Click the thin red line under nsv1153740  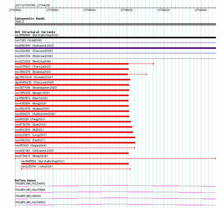[76, 169]
